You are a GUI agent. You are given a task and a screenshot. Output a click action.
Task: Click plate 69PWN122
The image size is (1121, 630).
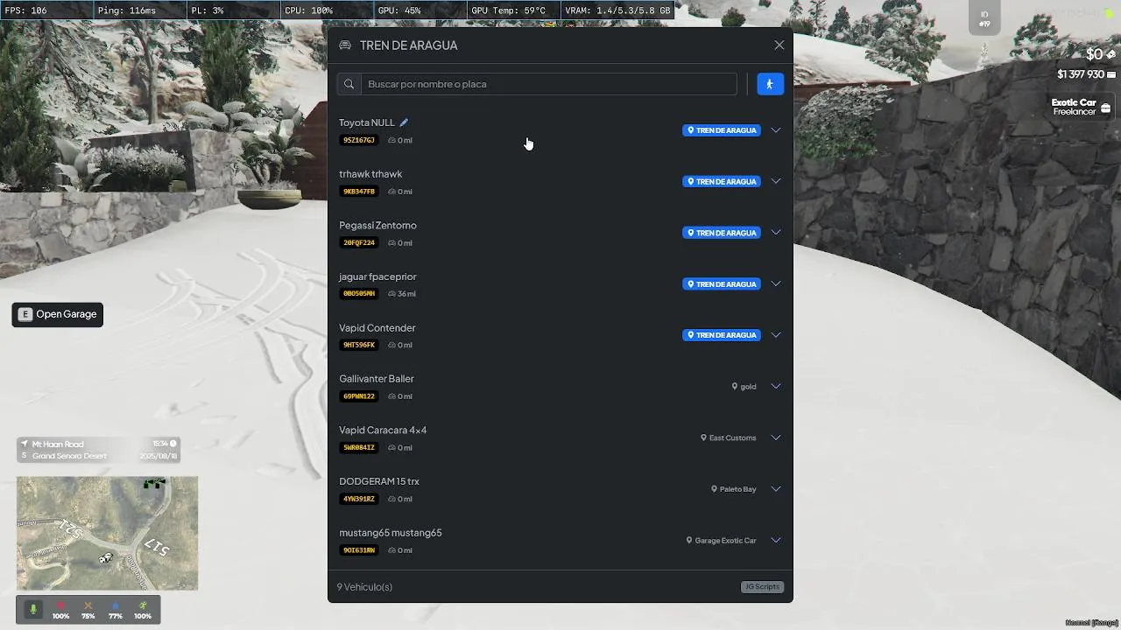click(359, 396)
